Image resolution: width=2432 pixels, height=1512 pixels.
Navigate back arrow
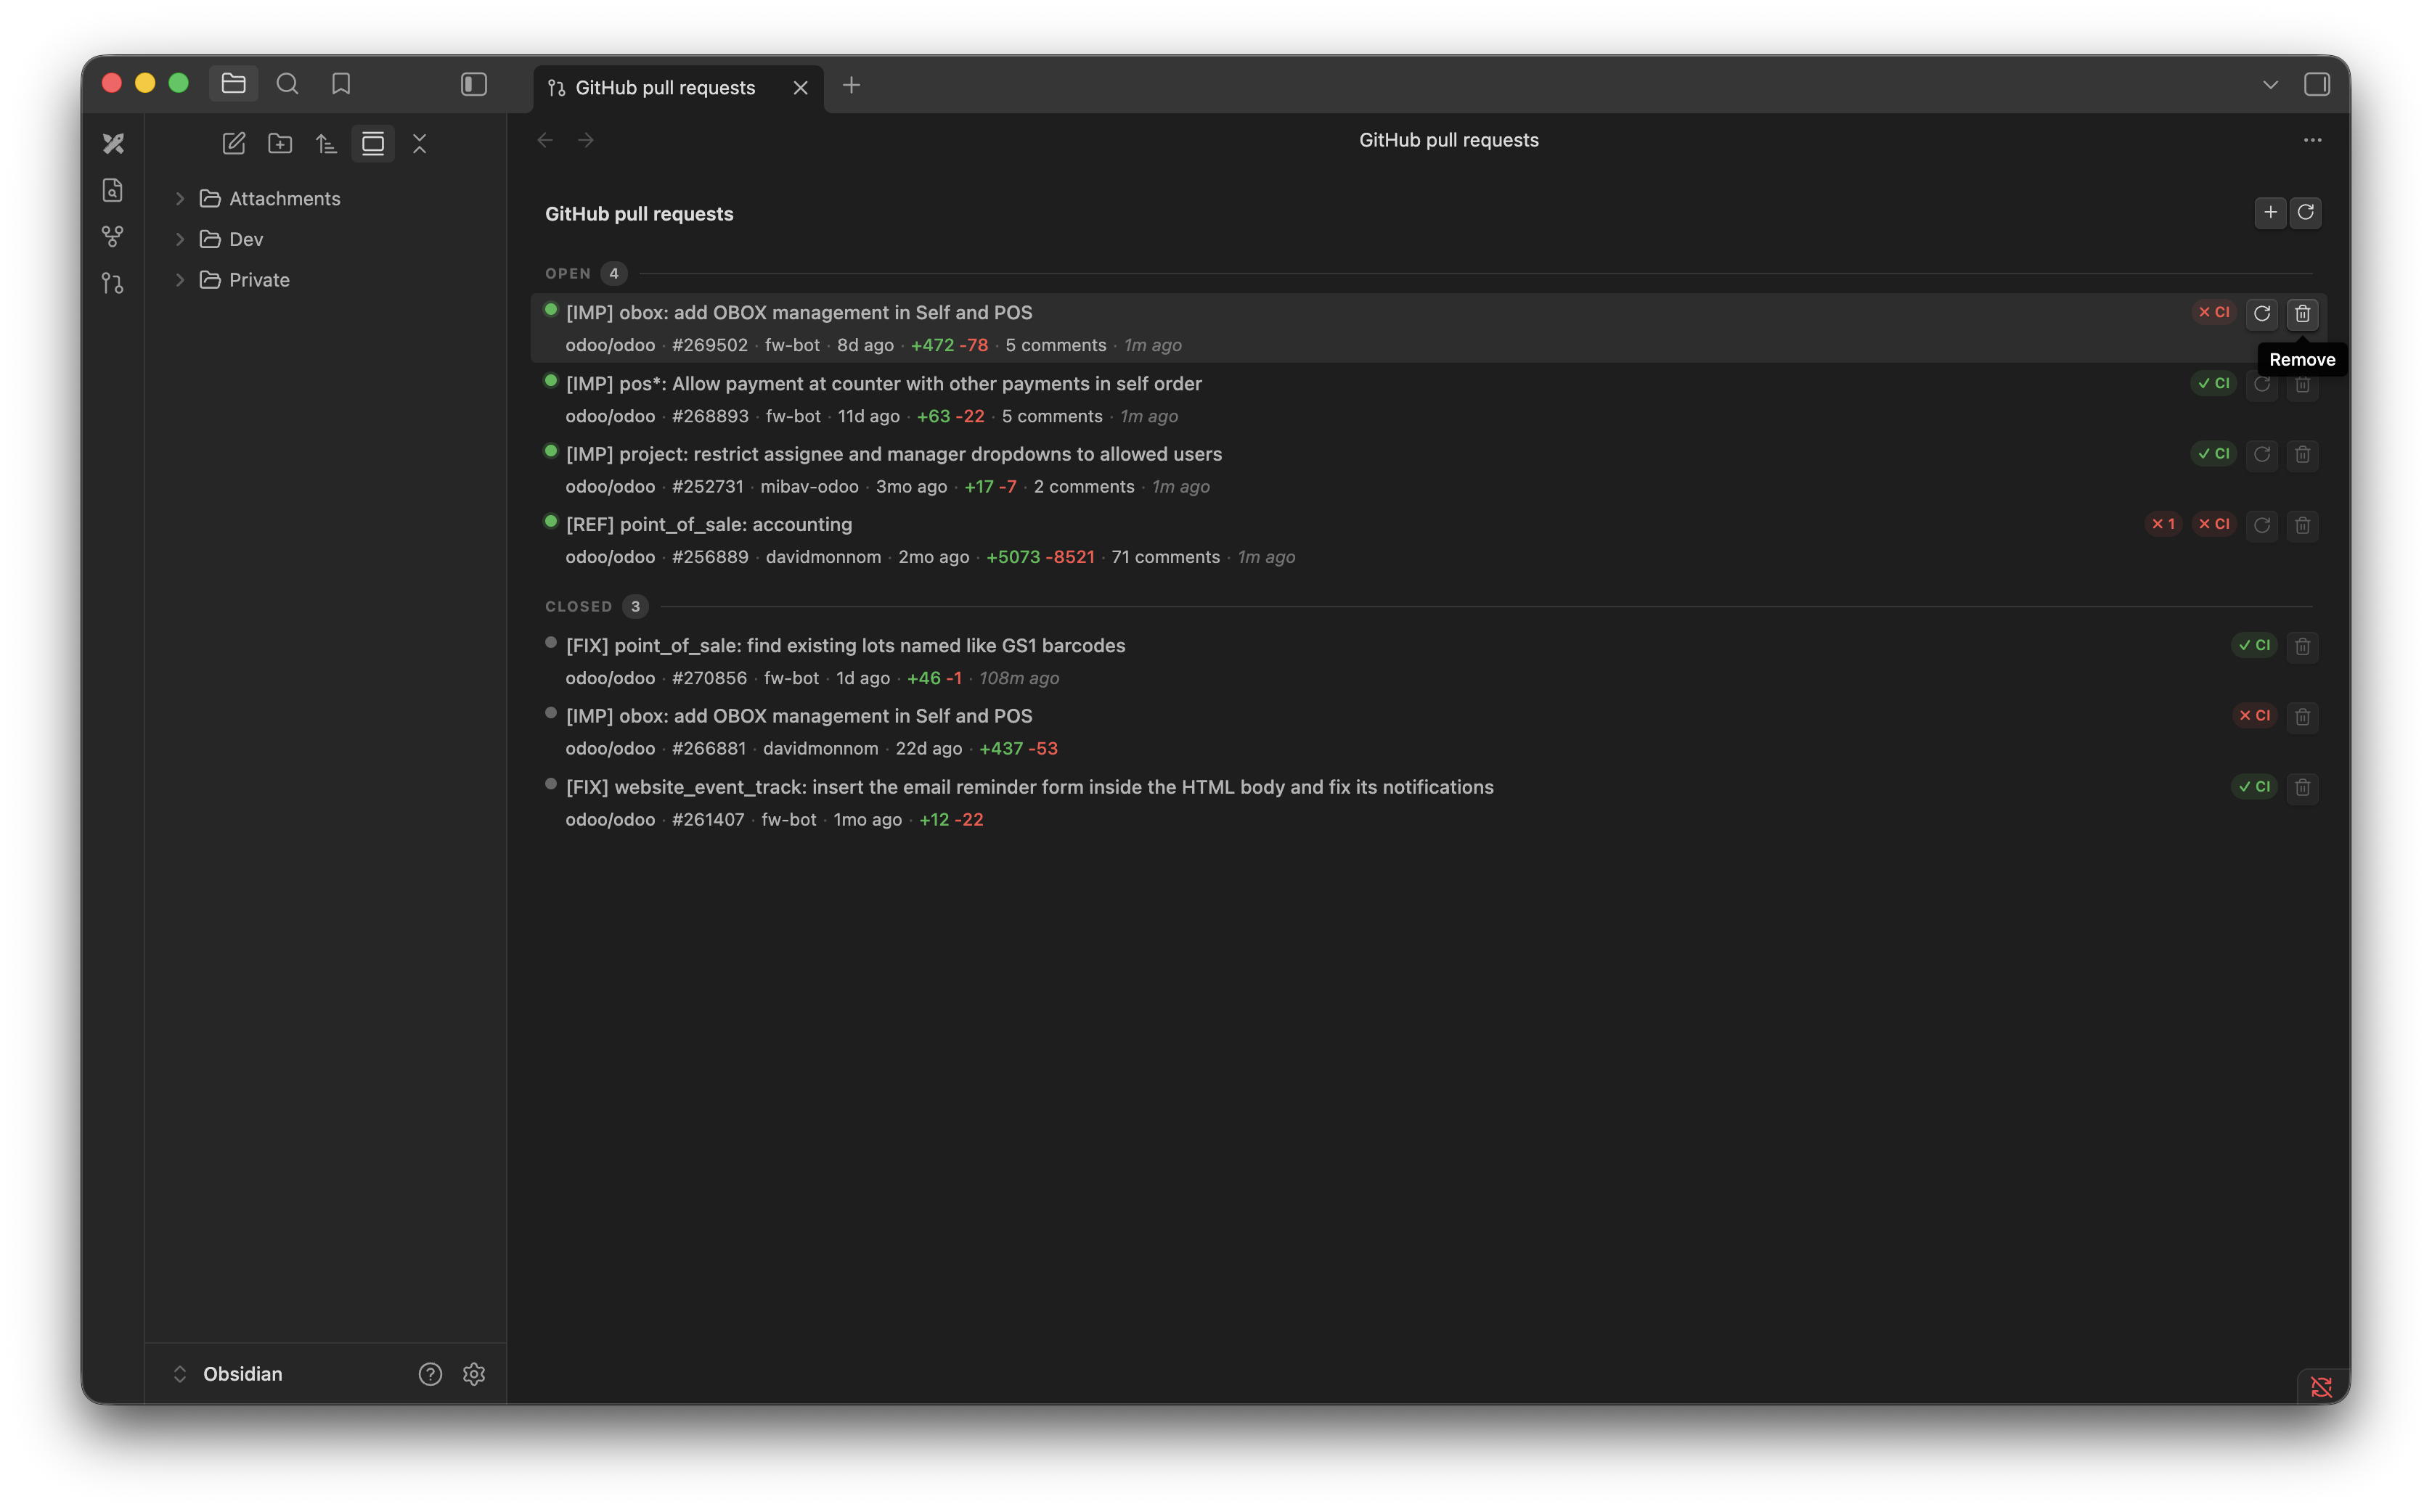tap(545, 140)
